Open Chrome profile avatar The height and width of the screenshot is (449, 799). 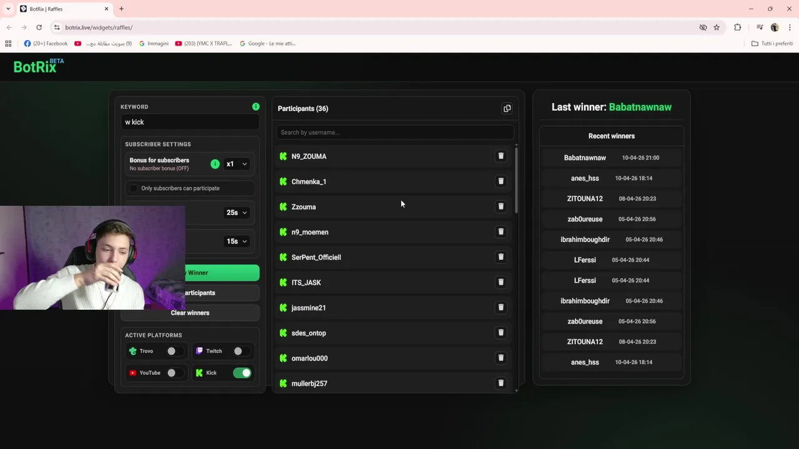[775, 27]
